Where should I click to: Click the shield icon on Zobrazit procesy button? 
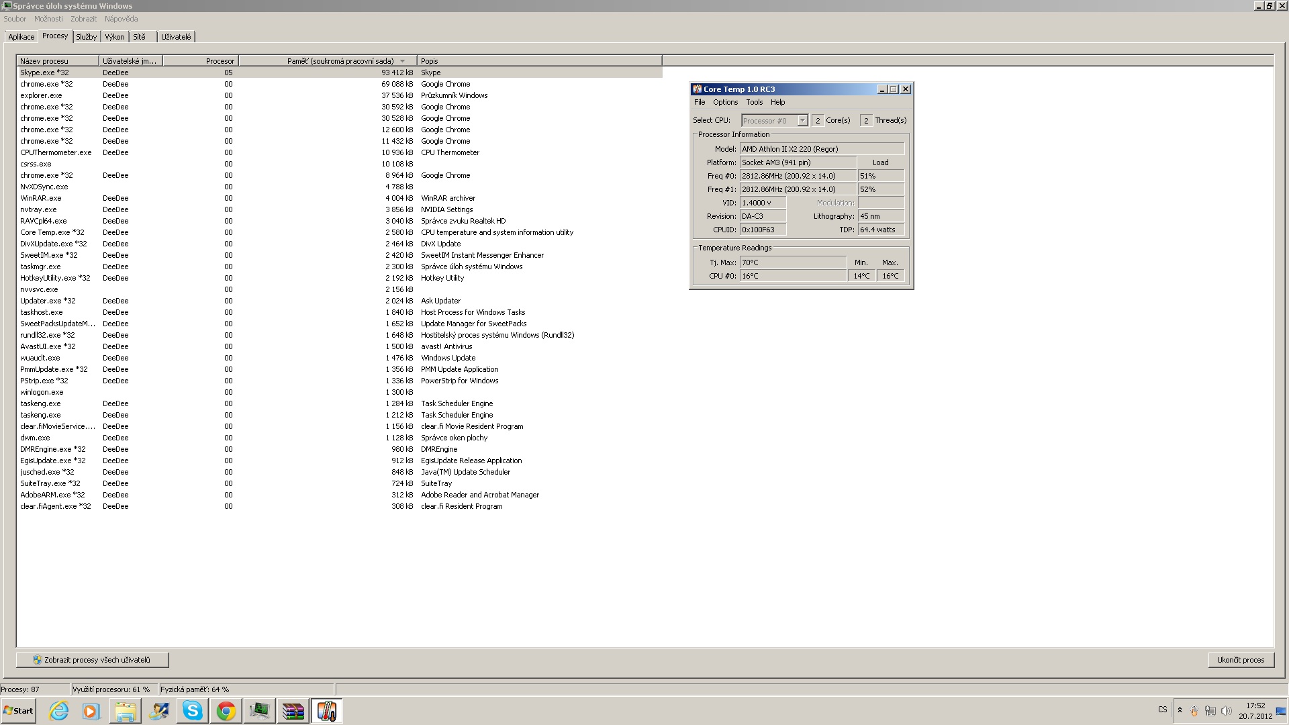point(38,660)
